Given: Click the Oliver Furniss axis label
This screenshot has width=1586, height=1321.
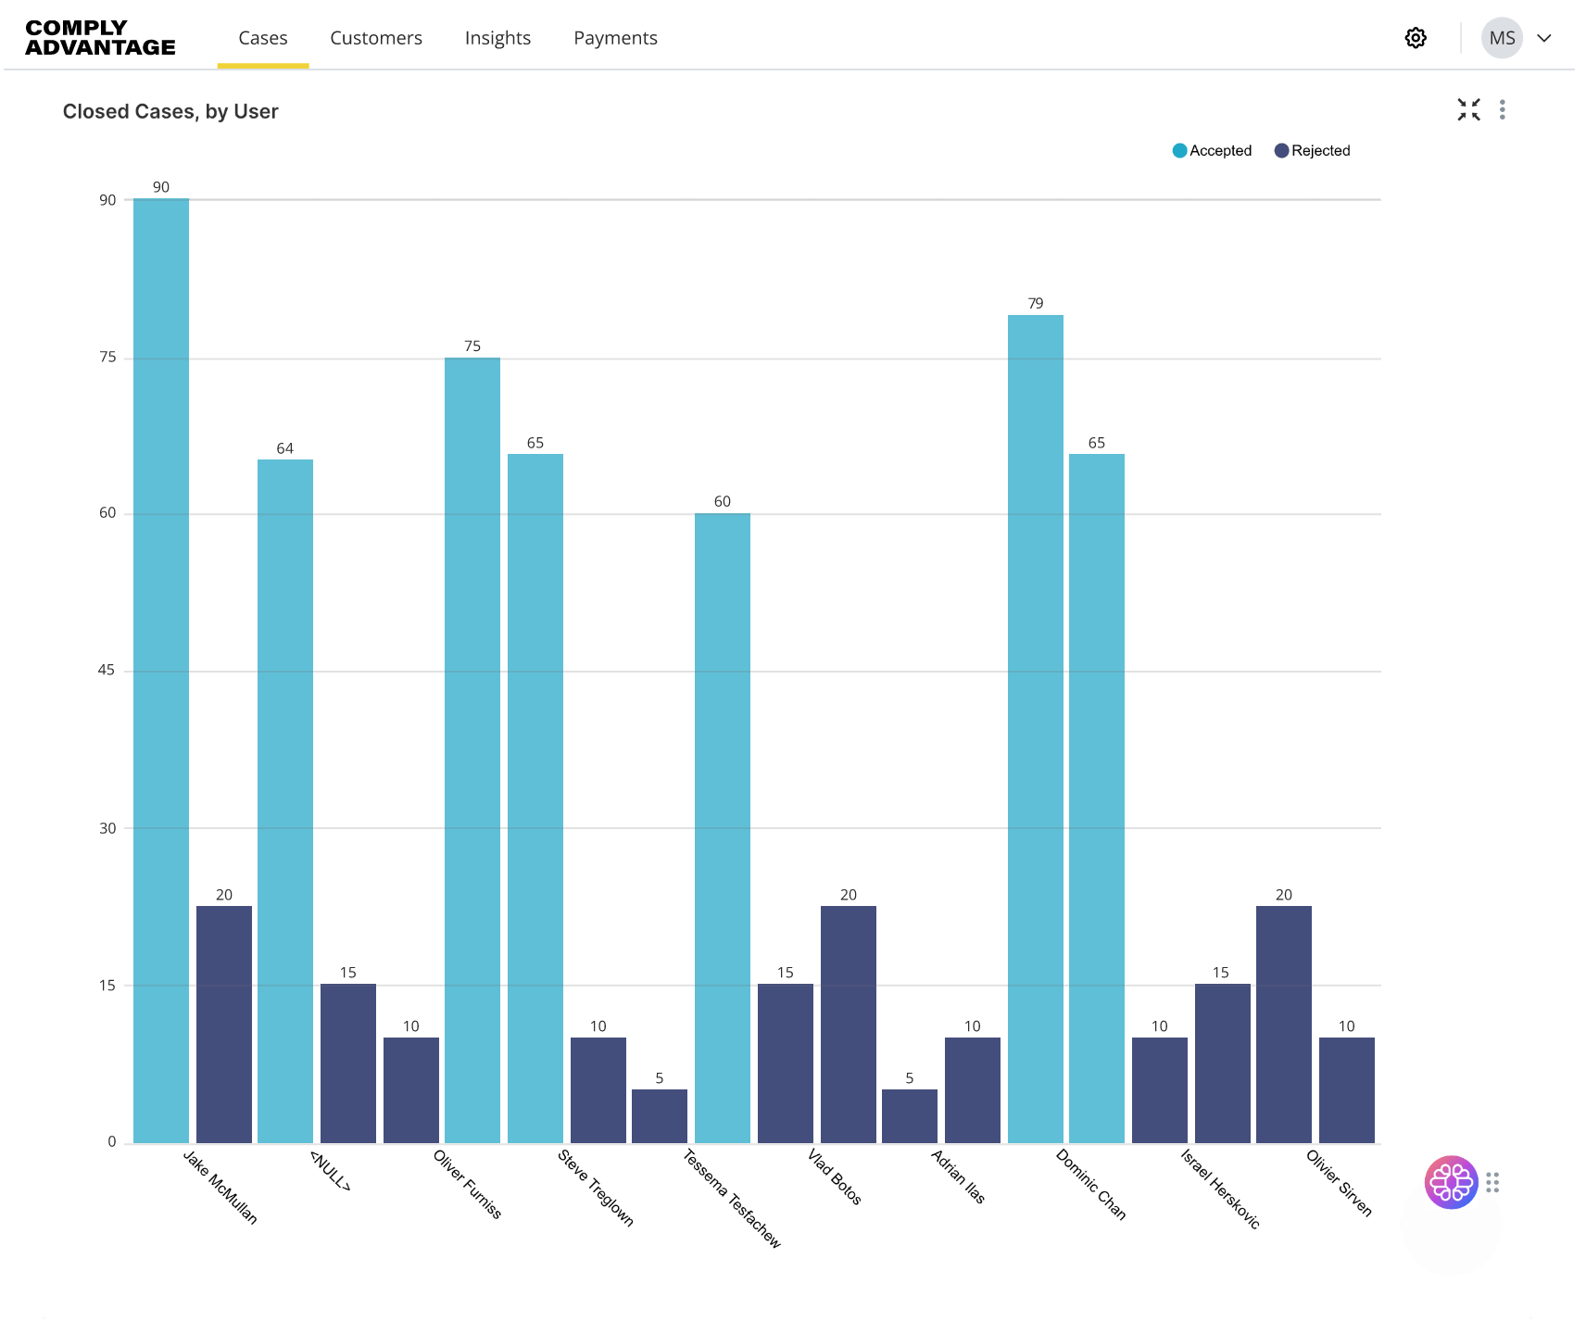Looking at the screenshot, I should click(467, 1185).
